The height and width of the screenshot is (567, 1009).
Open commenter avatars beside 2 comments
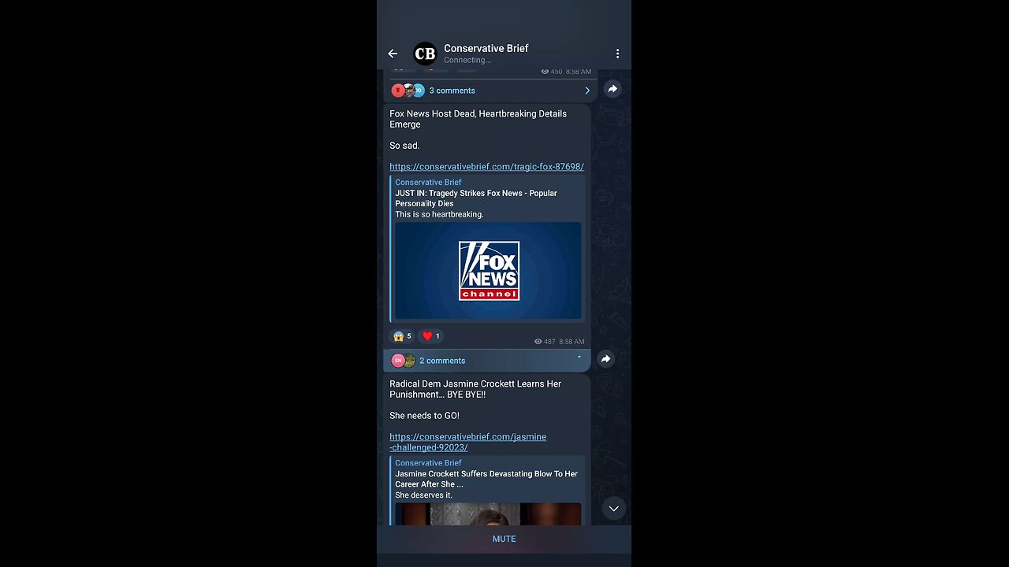point(403,361)
